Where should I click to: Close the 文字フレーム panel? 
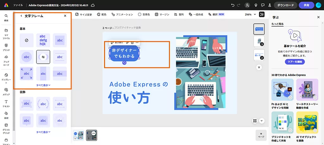pos(65,16)
